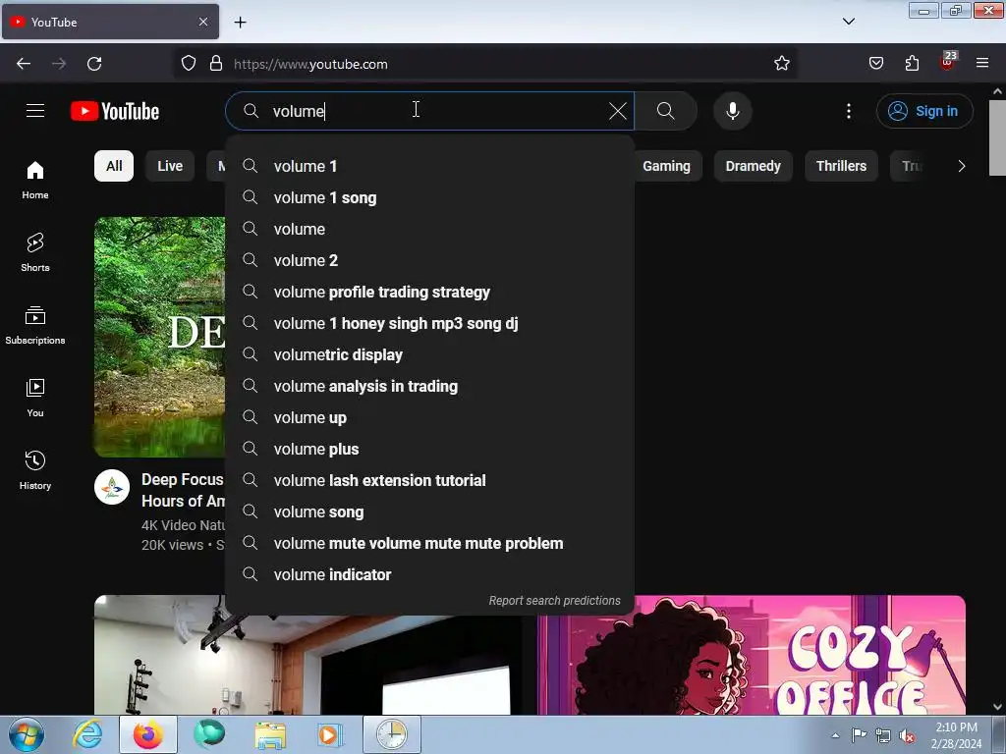
Task: Pick 'volume mute volume mute mute problem'
Action: (x=430, y=543)
